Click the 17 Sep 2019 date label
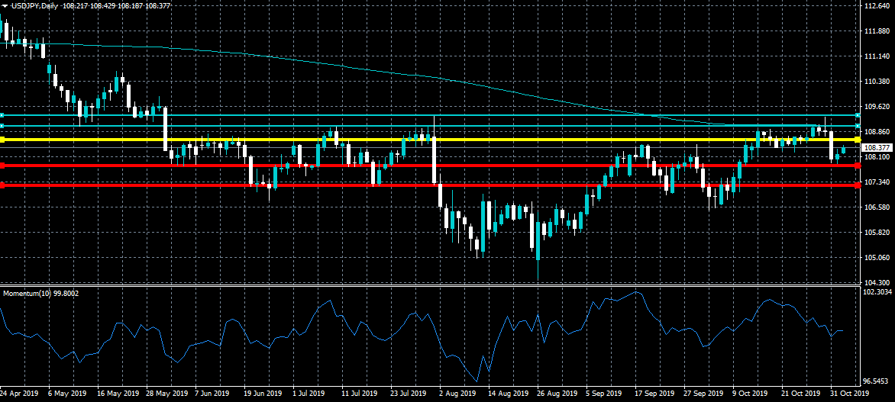Image resolution: width=895 pixels, height=402 pixels. 654,394
